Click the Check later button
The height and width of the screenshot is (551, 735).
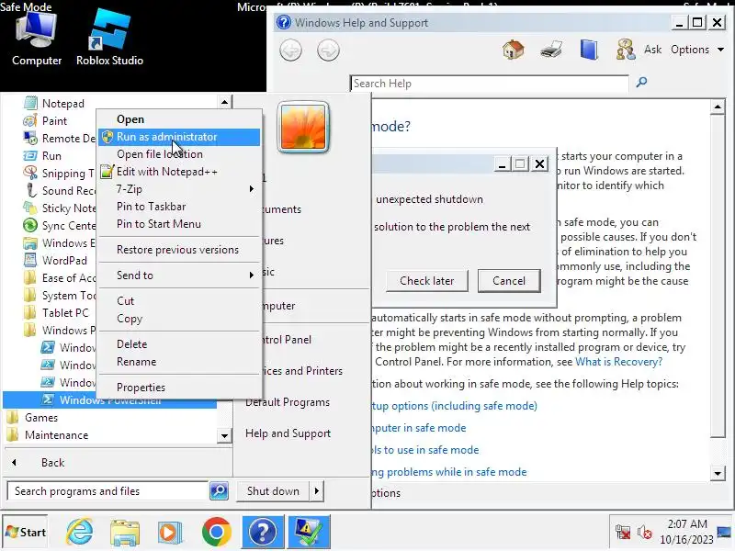(426, 281)
